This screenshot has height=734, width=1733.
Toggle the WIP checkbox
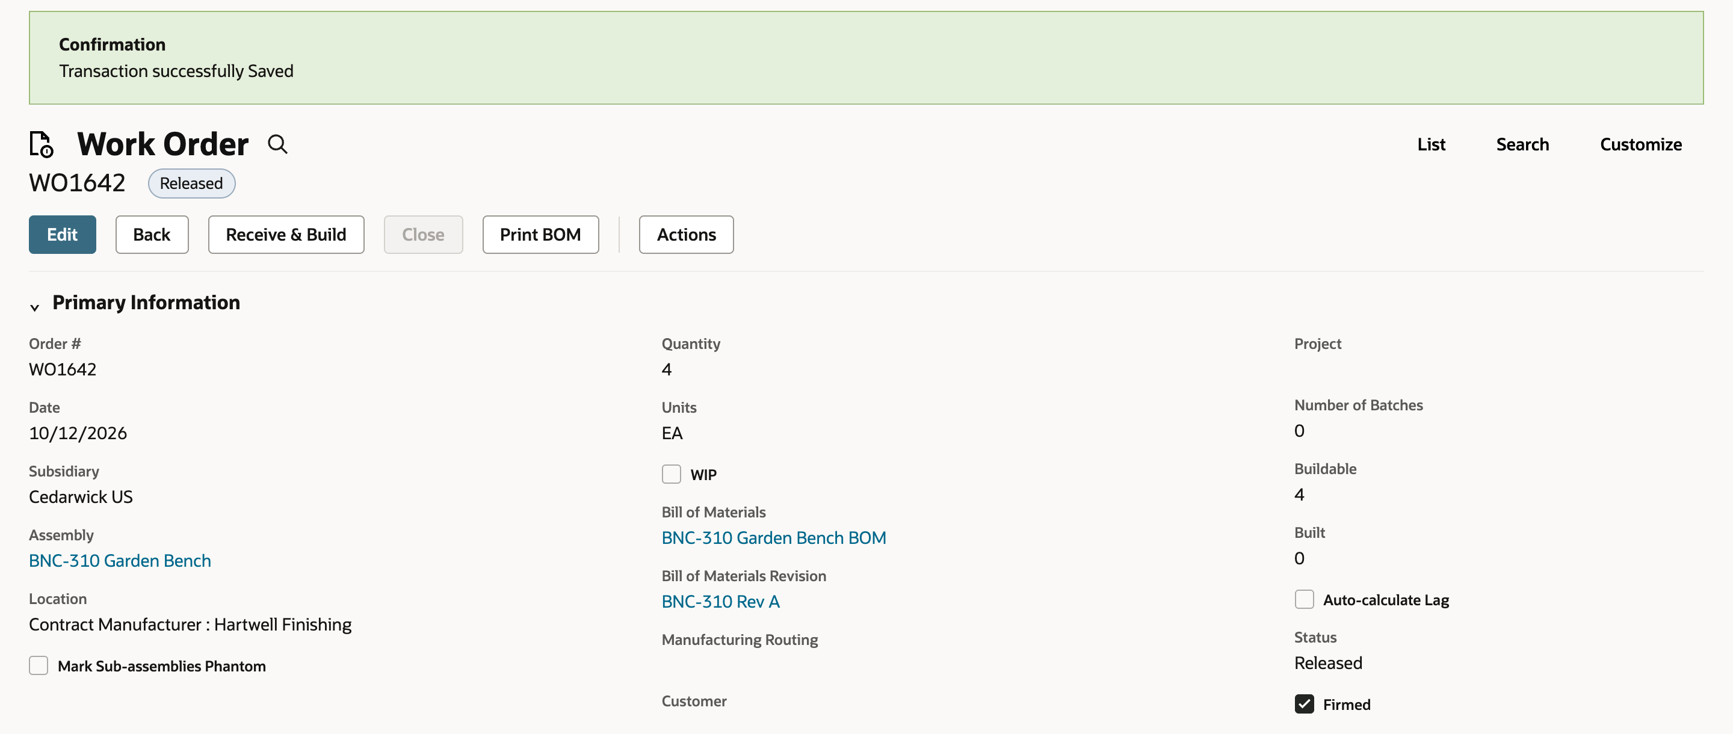671,474
